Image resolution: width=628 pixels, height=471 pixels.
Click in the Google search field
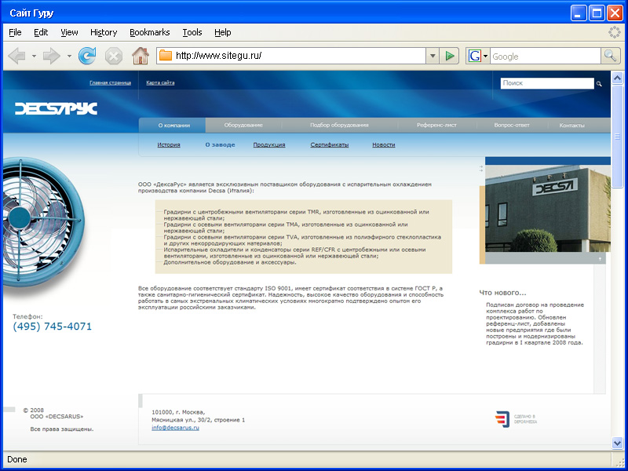click(x=546, y=57)
